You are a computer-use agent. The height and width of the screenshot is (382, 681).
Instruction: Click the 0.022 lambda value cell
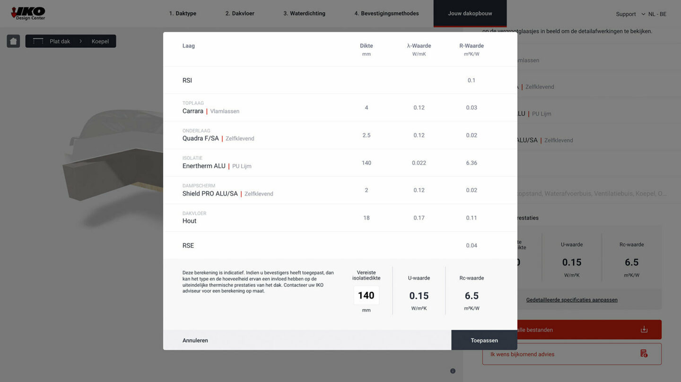coord(419,163)
